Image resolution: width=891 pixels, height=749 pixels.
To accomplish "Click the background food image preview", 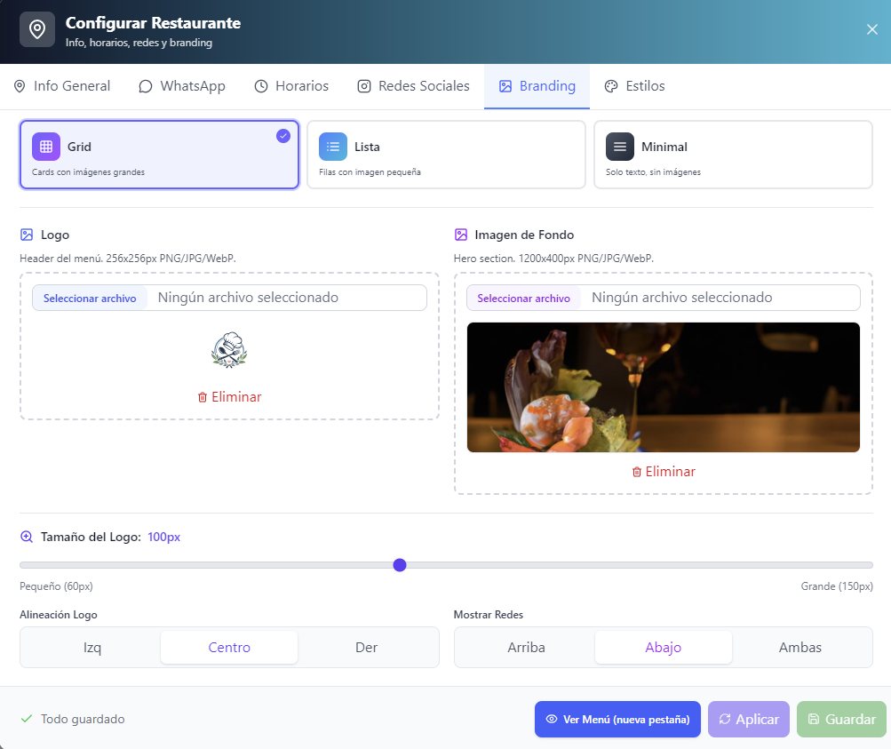I will [x=663, y=387].
